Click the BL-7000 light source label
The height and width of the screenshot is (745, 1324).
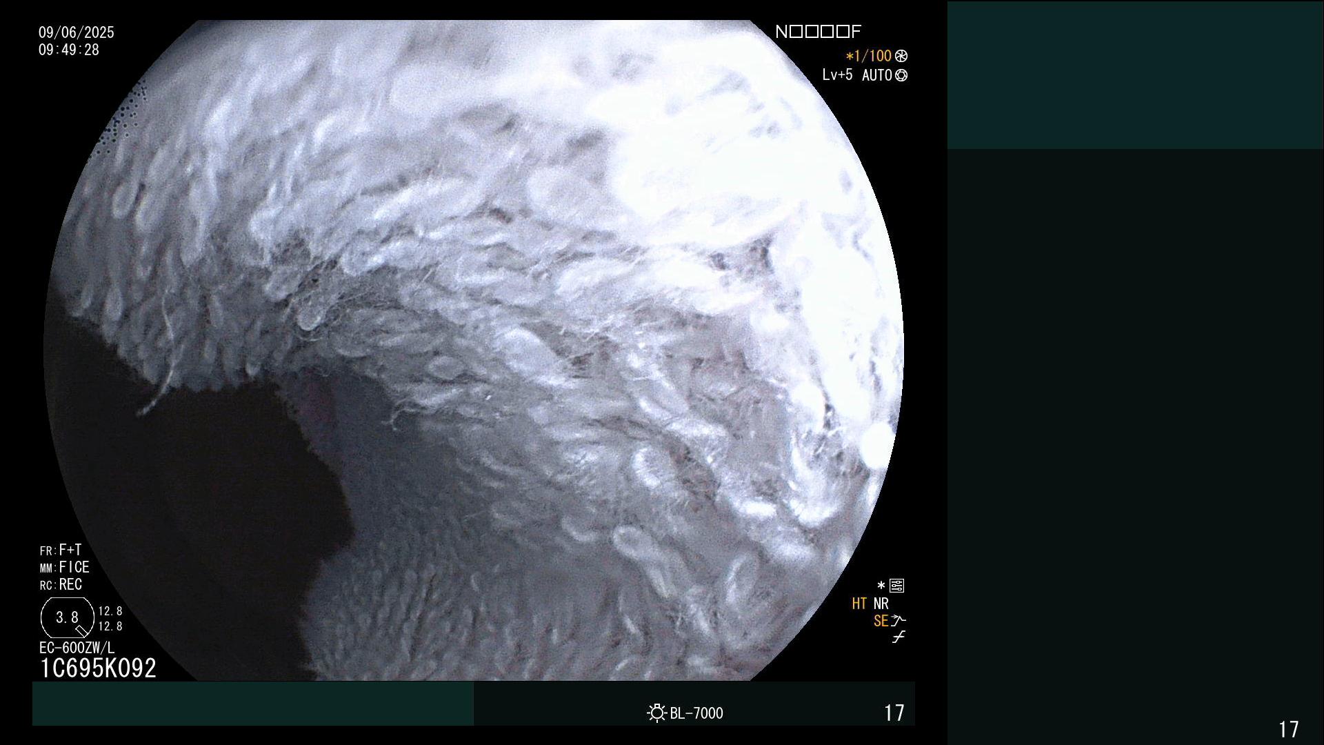pyautogui.click(x=696, y=713)
